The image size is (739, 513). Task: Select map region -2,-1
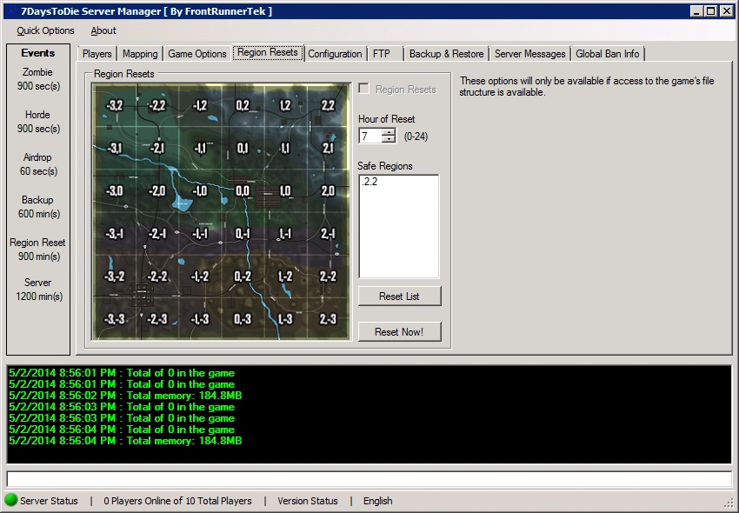tap(157, 234)
